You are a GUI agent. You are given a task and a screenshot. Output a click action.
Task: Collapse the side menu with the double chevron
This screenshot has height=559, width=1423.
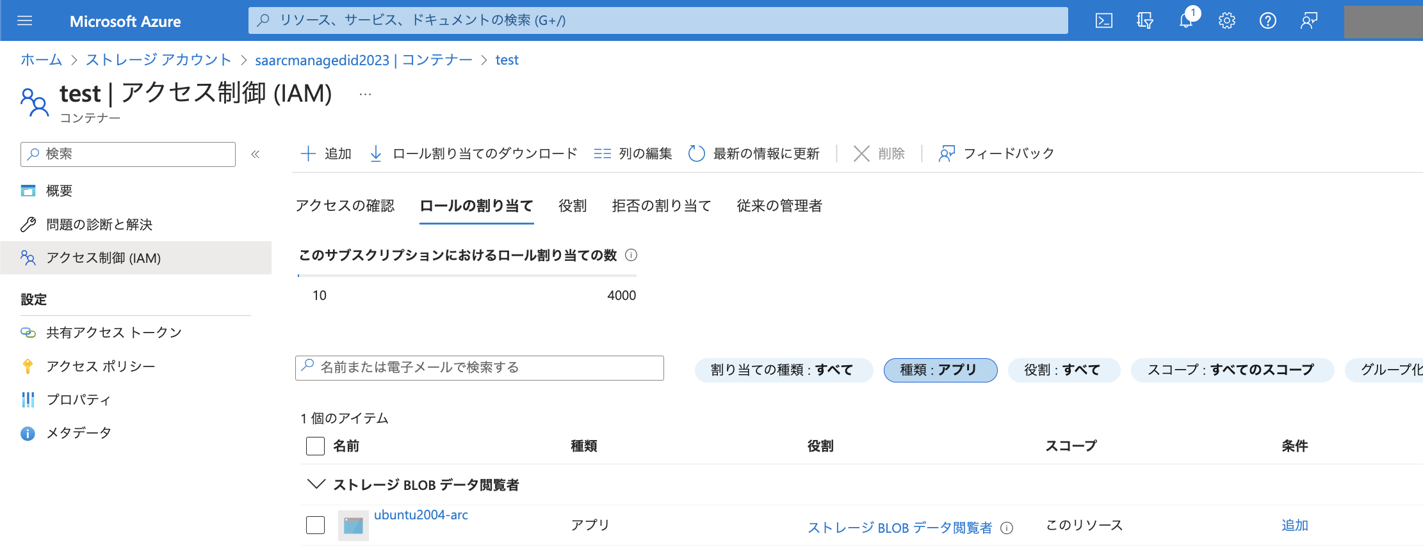click(x=255, y=154)
